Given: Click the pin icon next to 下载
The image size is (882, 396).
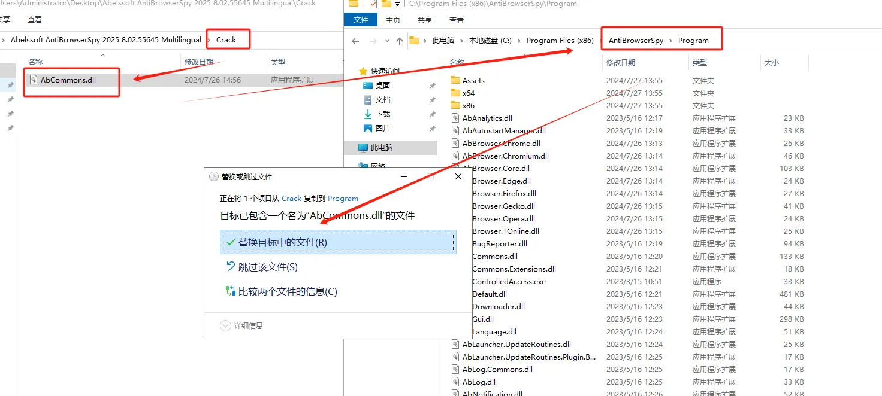Looking at the screenshot, I should pyautogui.click(x=432, y=114).
